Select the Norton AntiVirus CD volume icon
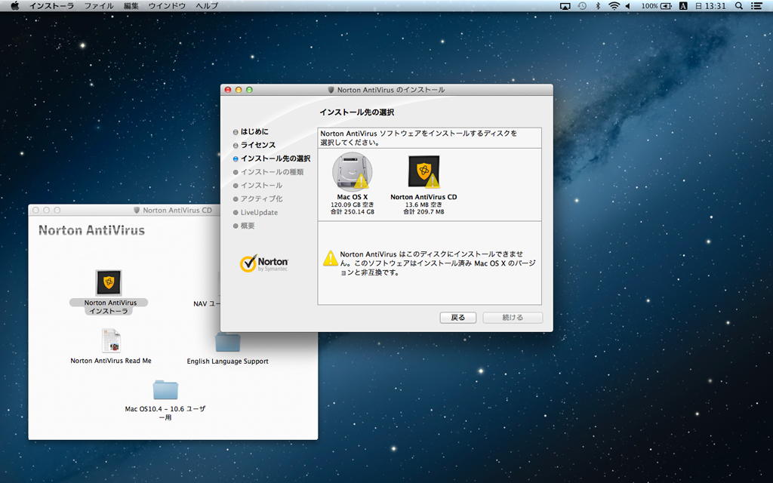Screen dimensions: 773x483 [423, 172]
